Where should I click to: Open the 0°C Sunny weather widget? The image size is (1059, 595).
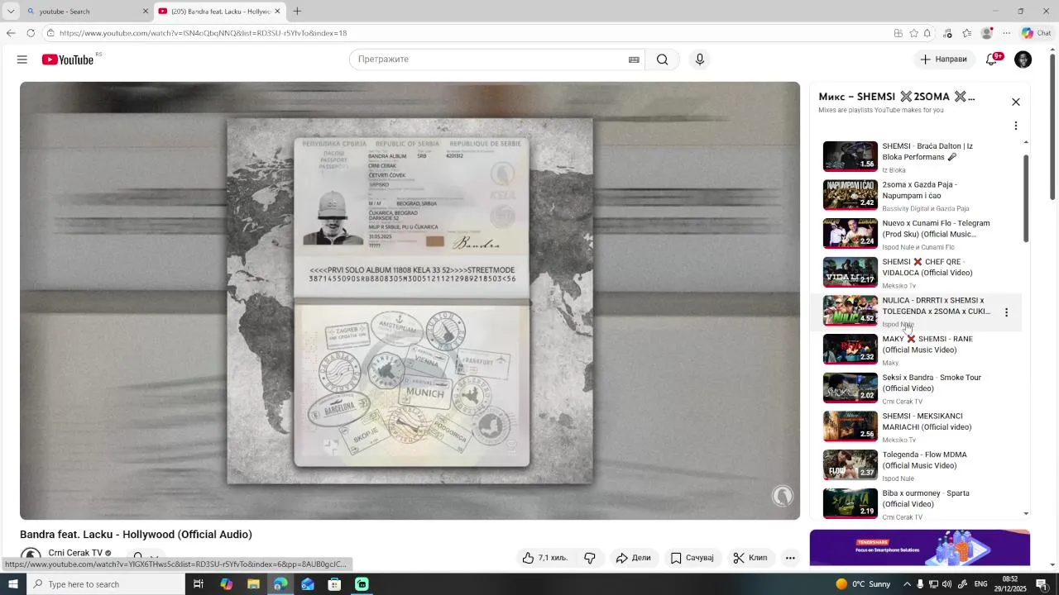pos(863,584)
